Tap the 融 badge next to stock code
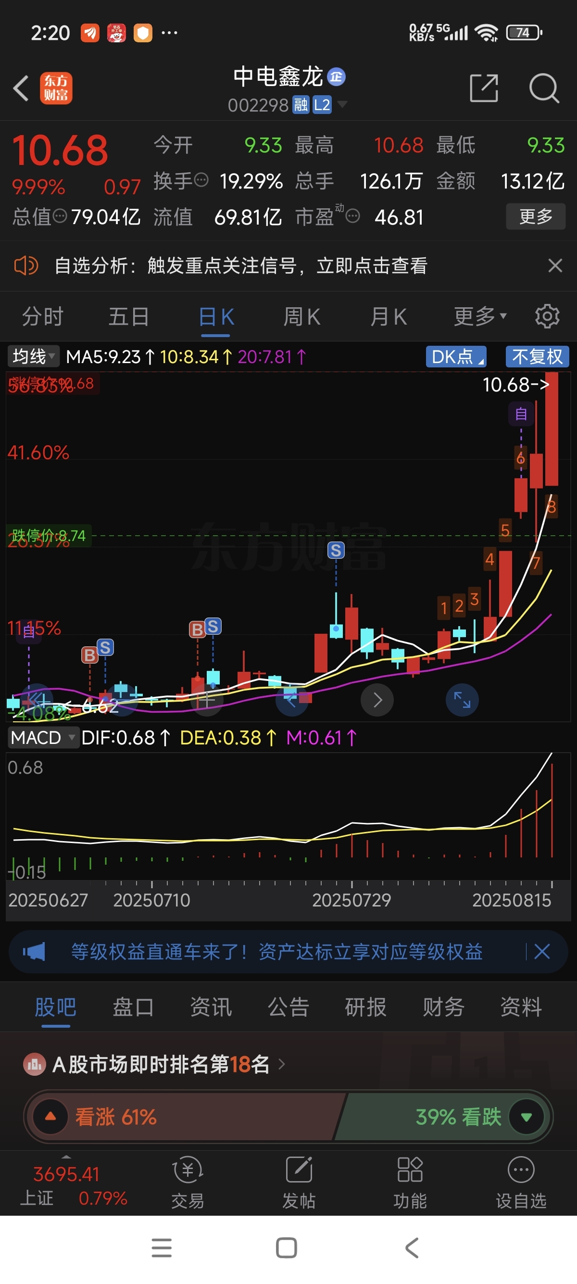Image resolution: width=577 pixels, height=1284 pixels. click(301, 105)
